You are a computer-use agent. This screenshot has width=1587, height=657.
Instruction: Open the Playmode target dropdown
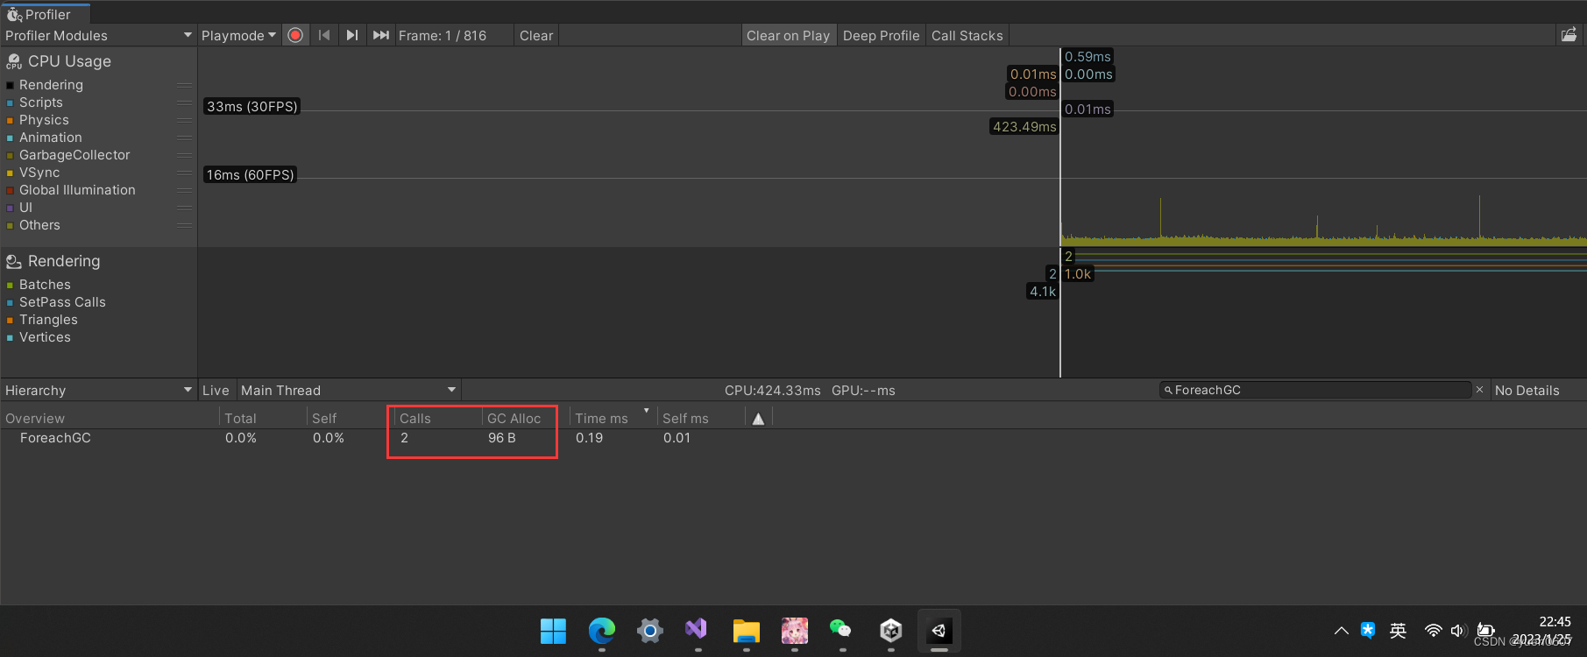click(238, 35)
